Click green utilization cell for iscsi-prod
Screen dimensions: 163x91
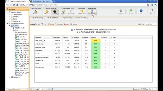pyautogui.click(x=96, y=51)
